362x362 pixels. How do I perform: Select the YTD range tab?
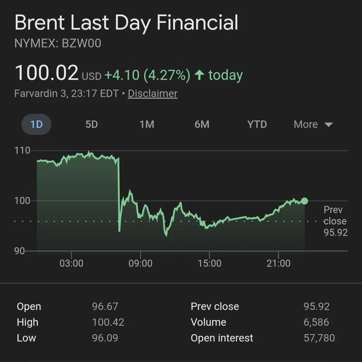tap(257, 124)
